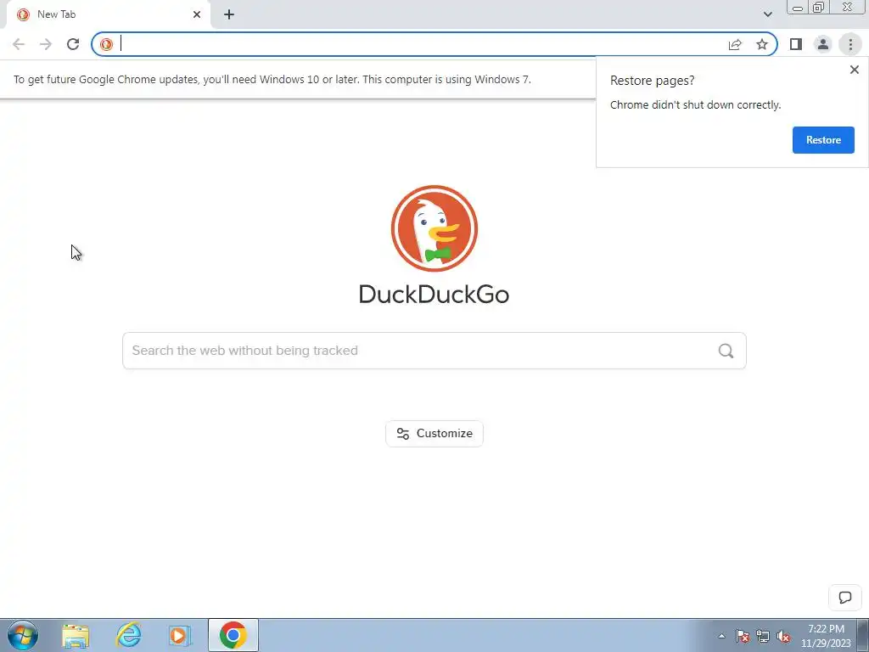The image size is (869, 652).
Task: Close the New Tab tab
Action: pyautogui.click(x=197, y=14)
